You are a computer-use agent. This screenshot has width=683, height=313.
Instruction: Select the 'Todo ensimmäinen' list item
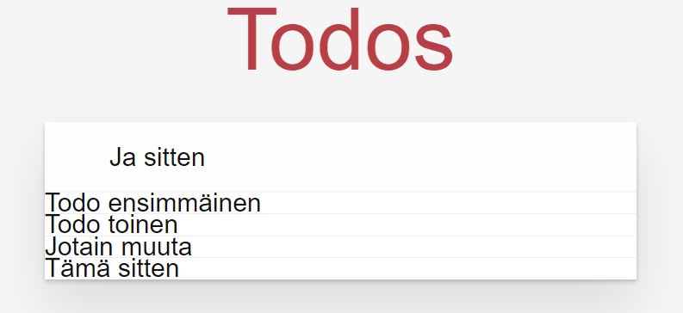[x=340, y=203]
